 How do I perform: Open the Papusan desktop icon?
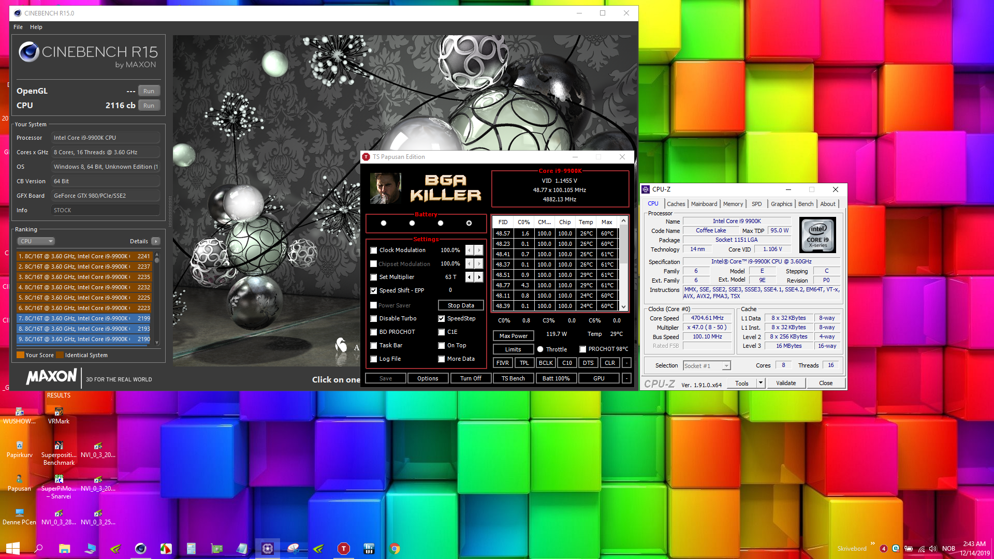click(x=19, y=483)
